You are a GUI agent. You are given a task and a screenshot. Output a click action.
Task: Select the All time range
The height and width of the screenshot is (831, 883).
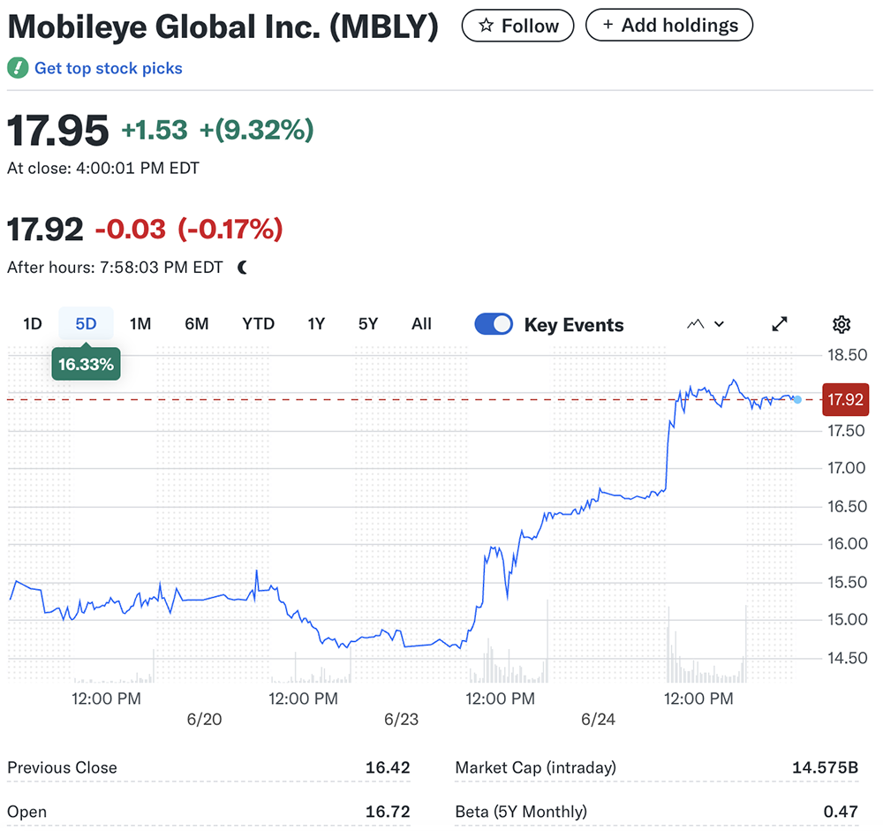[421, 324]
